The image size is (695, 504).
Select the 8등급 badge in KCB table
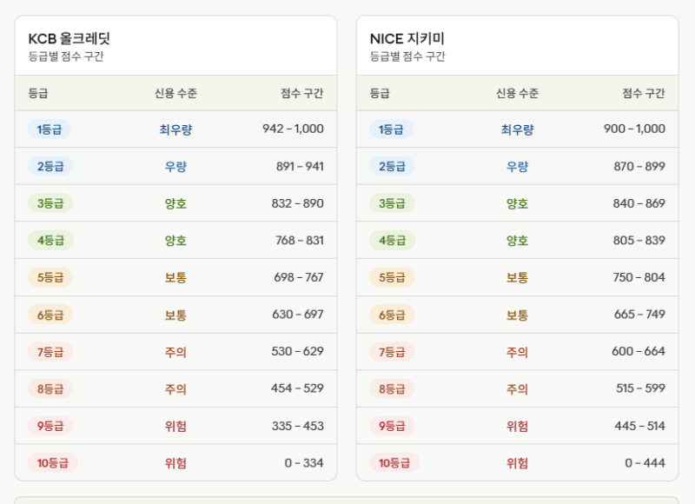[50, 388]
